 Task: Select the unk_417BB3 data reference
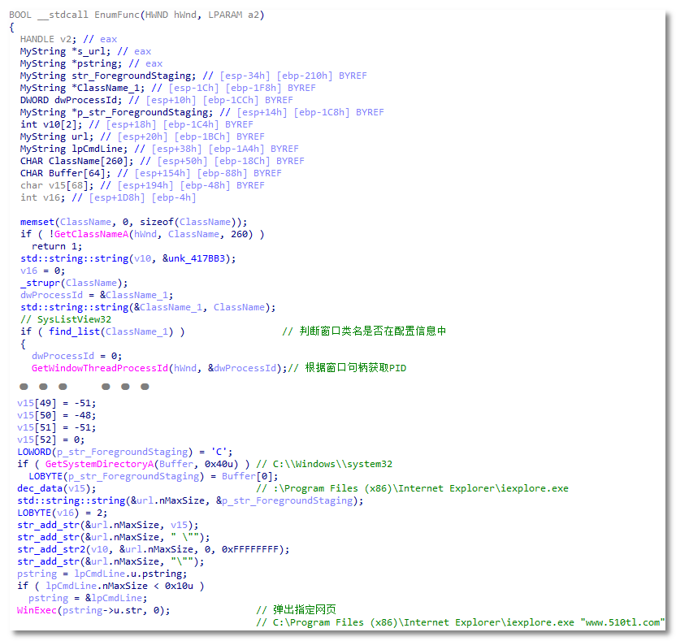coord(201,258)
